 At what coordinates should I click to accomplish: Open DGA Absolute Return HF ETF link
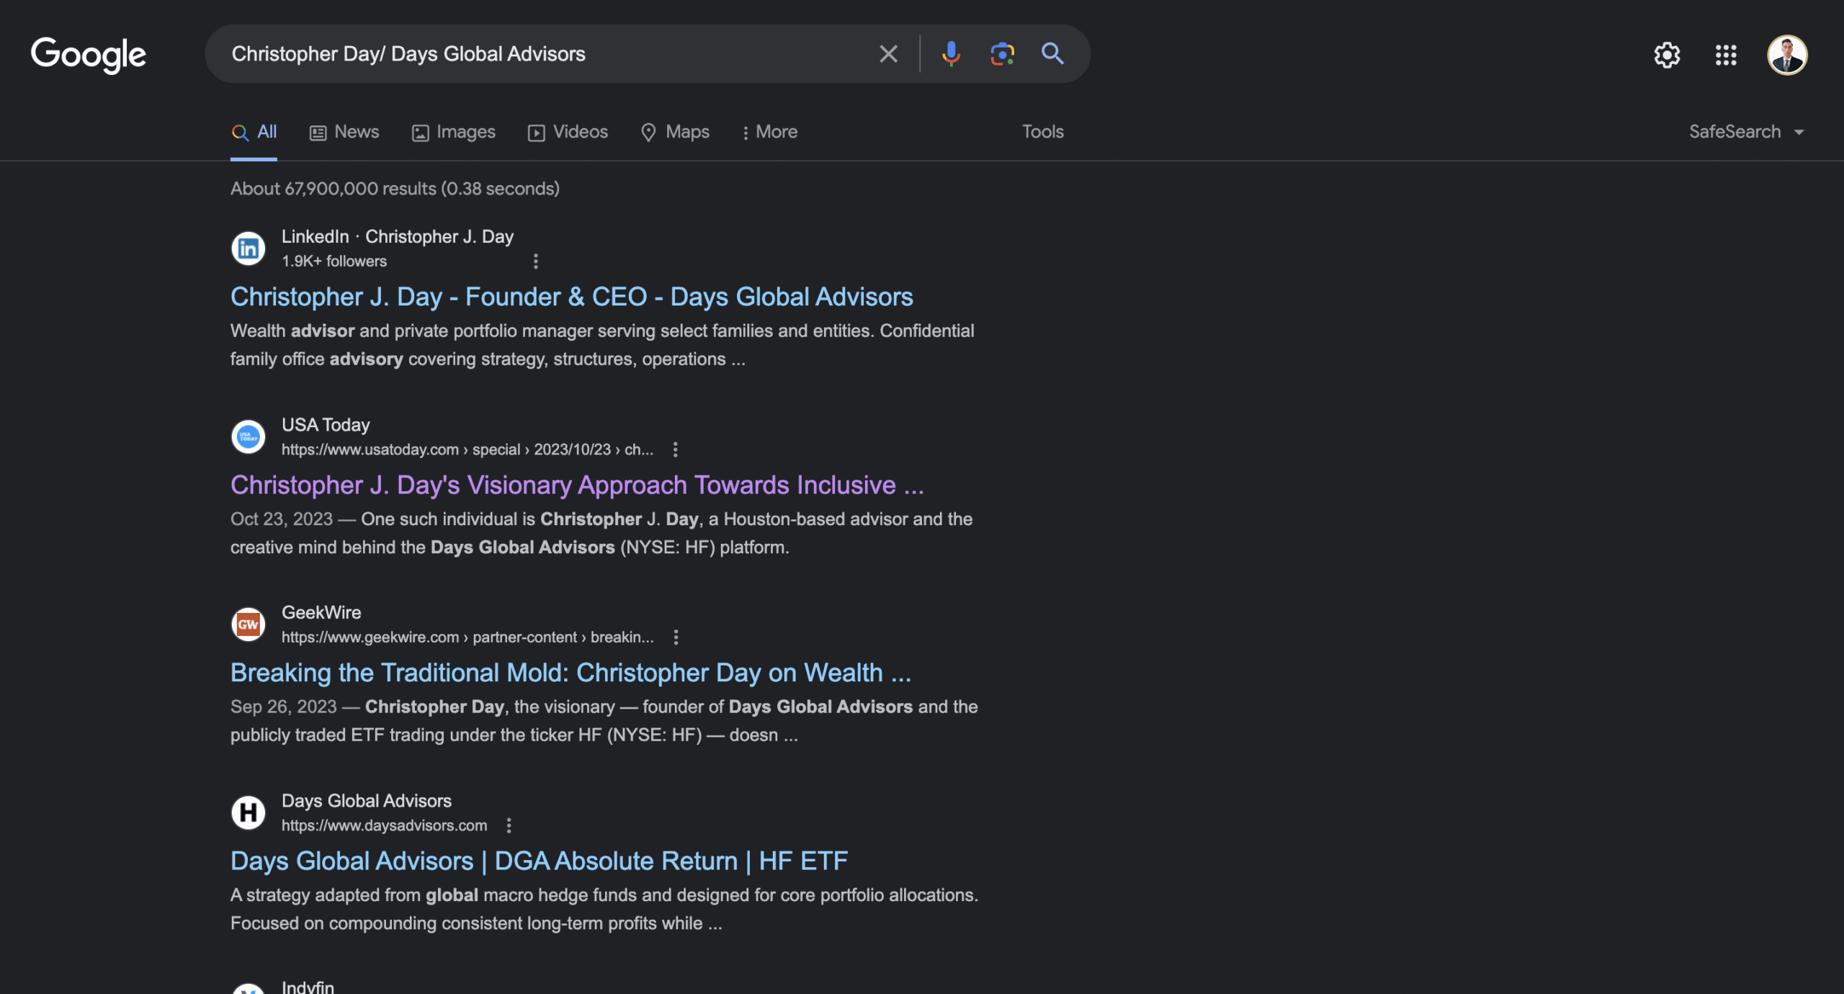click(x=540, y=861)
